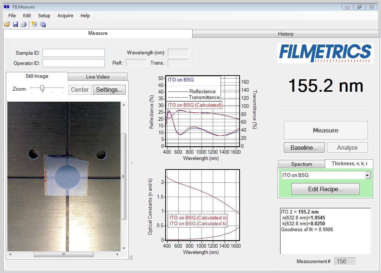Open the Edit menu
The width and height of the screenshot is (381, 273).
point(27,15)
